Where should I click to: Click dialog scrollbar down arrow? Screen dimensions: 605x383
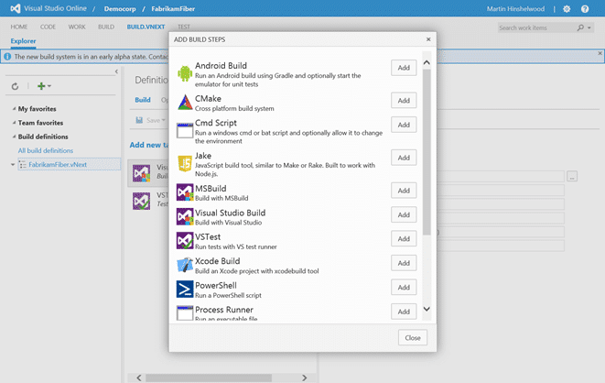pyautogui.click(x=427, y=309)
